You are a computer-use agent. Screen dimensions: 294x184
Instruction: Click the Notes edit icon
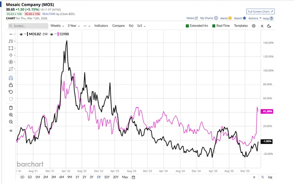(196, 18)
